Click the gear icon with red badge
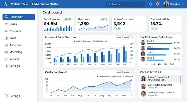The image size is (187, 102). pos(158,4)
